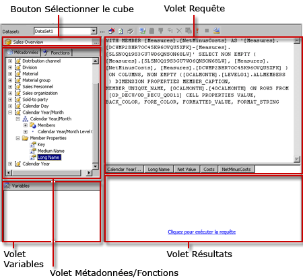Click the Variables pane header icon
Image resolution: width=303 pixels, height=280 pixels.
coord(7,186)
